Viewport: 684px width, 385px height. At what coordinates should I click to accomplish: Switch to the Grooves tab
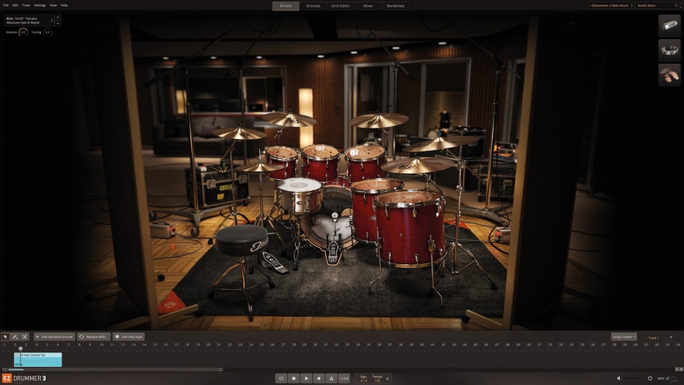313,6
